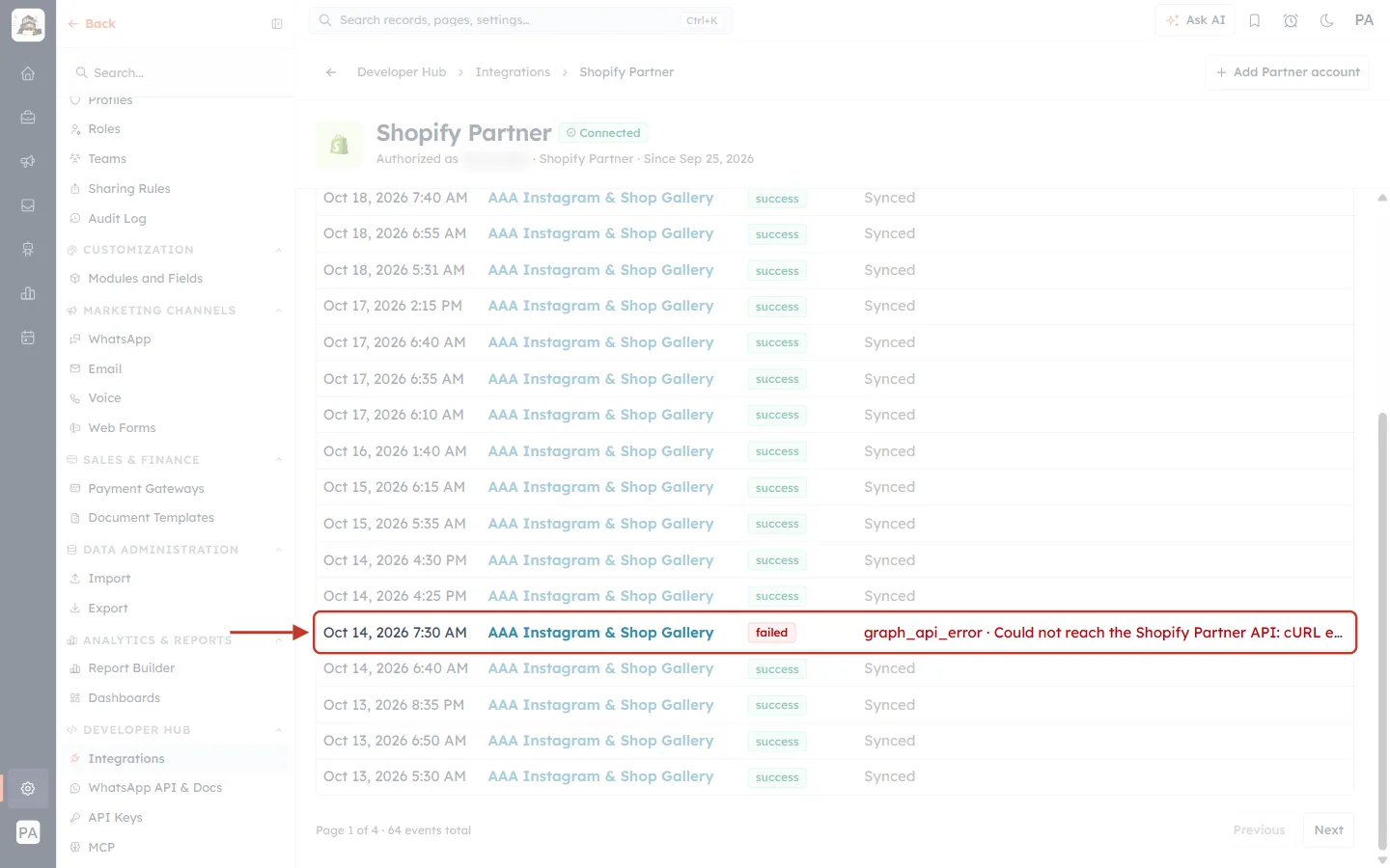
Task: Open Modules and Fields settings
Action: click(x=145, y=279)
